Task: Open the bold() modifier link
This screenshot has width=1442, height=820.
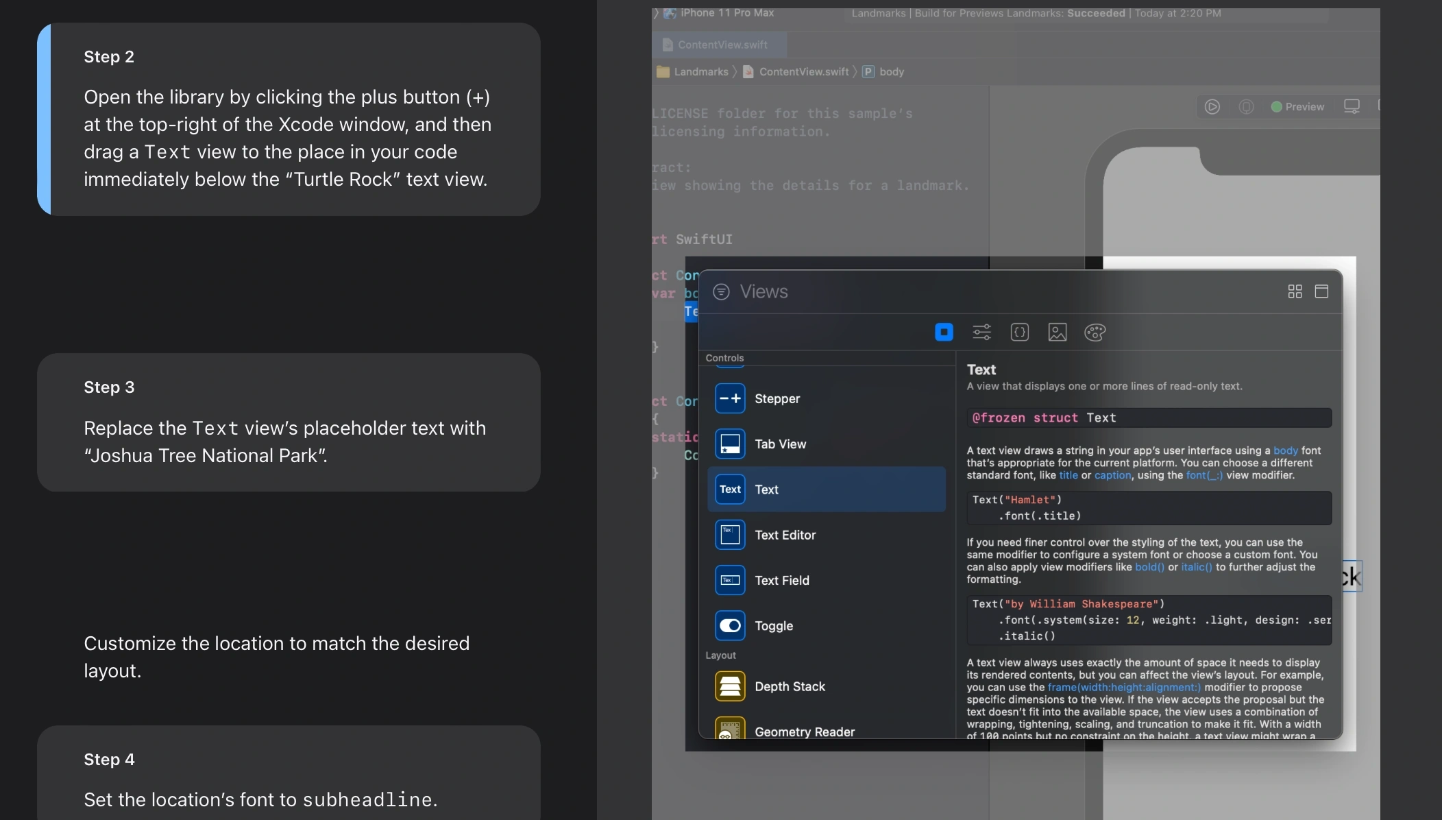Action: [1149, 567]
